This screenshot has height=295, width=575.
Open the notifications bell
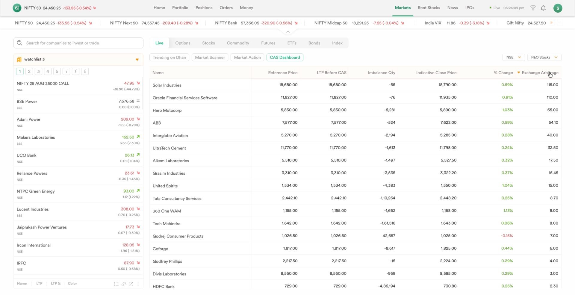click(x=543, y=8)
